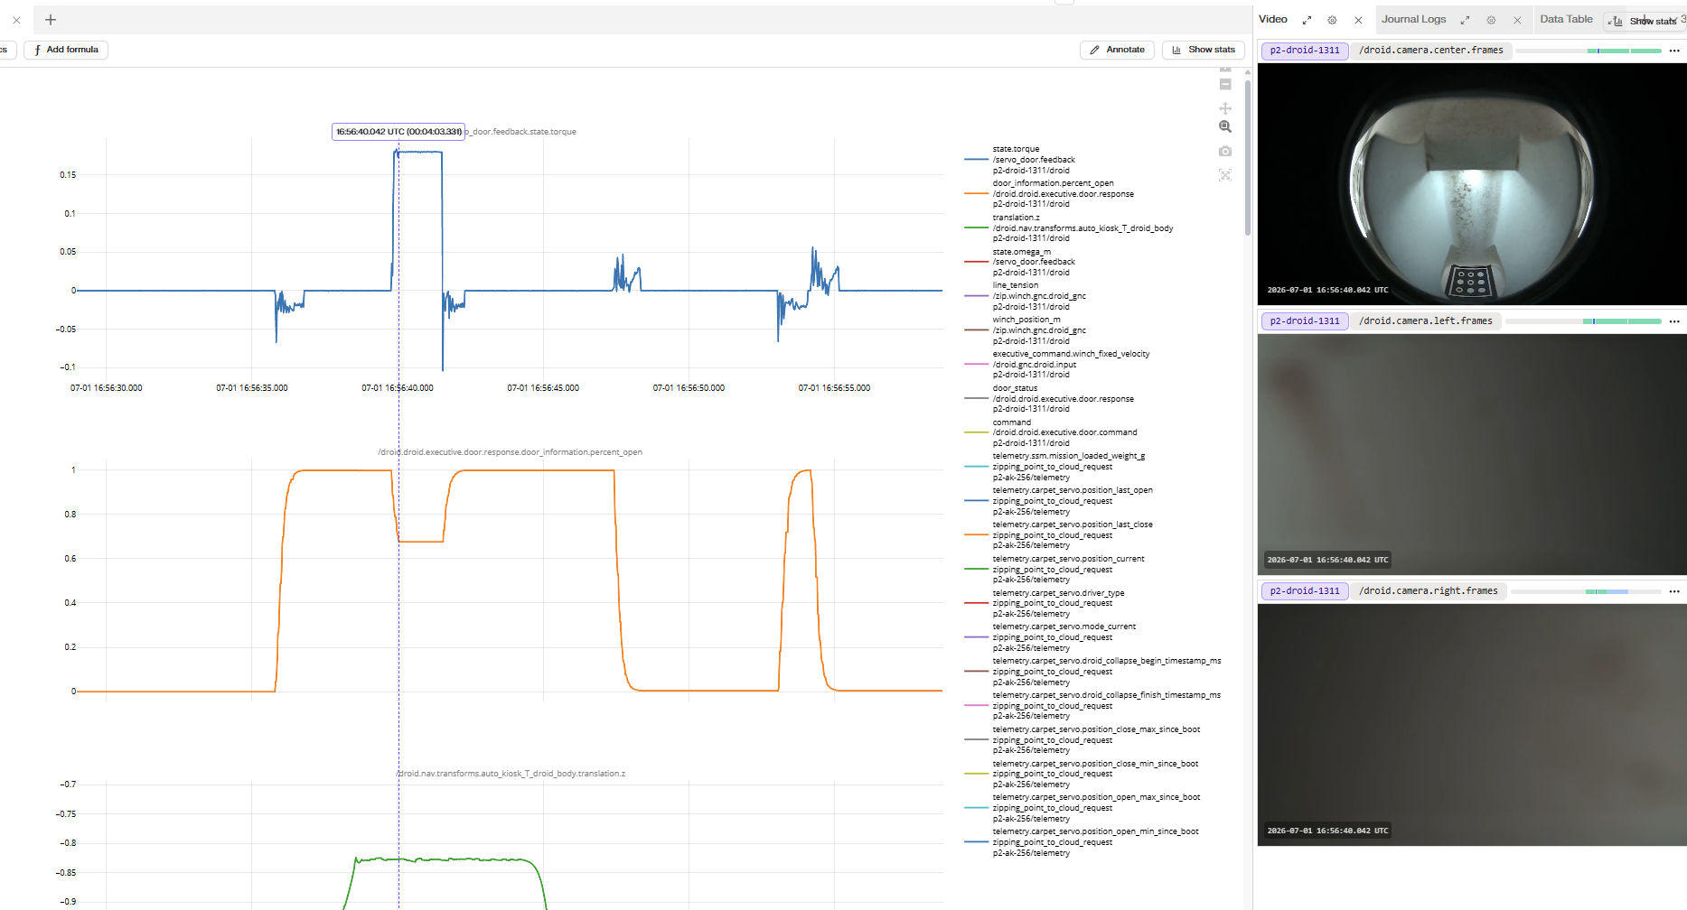Open more options for left camera
1687x910 pixels.
1674,321
